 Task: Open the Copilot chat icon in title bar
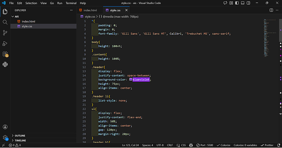225,3
